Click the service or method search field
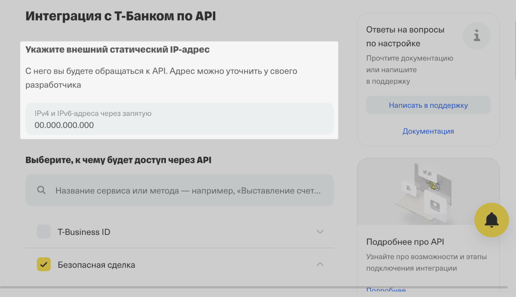Image resolution: width=516 pixels, height=297 pixels. (179, 190)
